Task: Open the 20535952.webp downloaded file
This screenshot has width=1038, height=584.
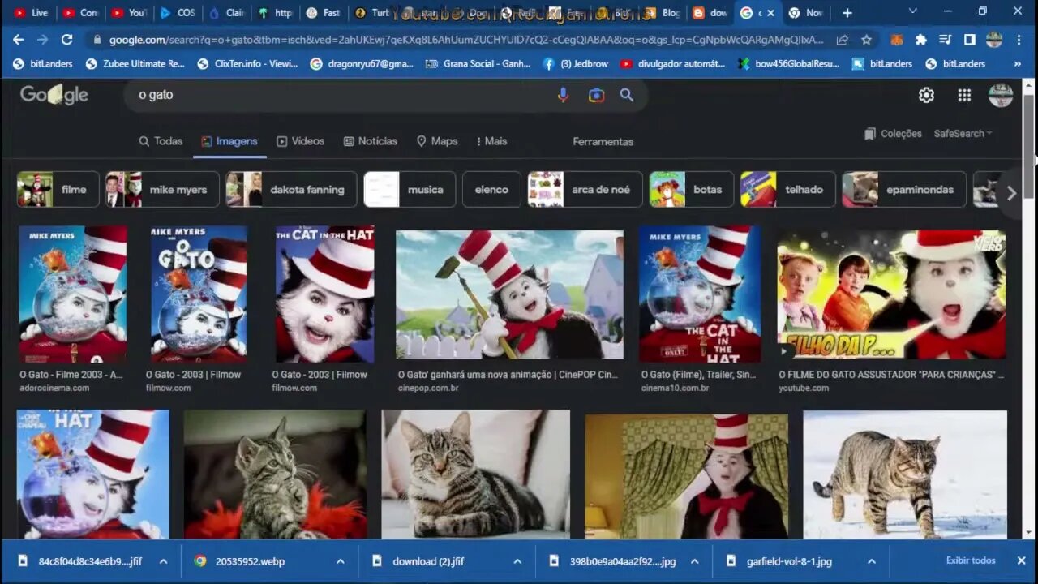Action: click(250, 561)
